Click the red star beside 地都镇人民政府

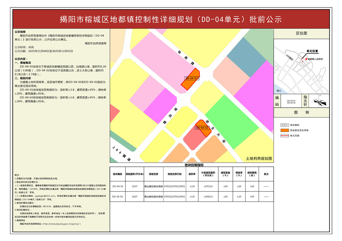point(306,59)
